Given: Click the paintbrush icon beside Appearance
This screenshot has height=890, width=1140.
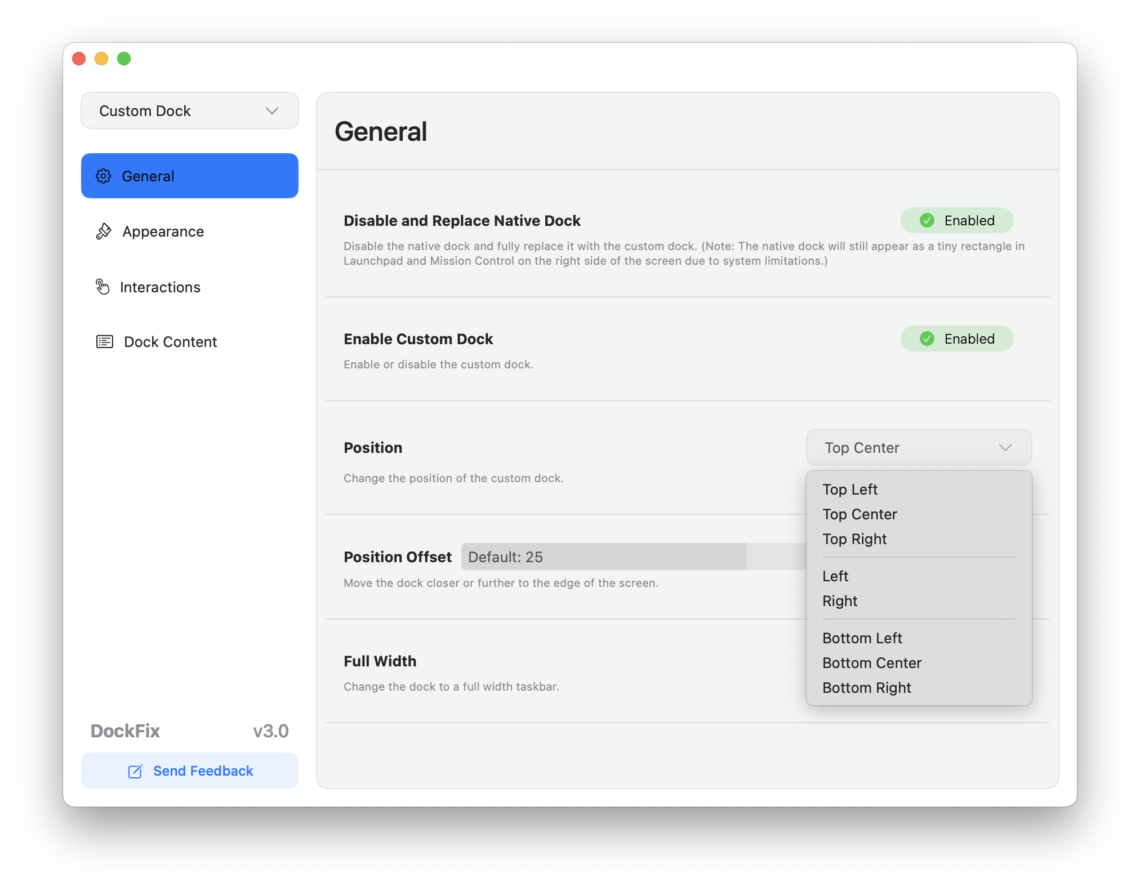Looking at the screenshot, I should 104,232.
